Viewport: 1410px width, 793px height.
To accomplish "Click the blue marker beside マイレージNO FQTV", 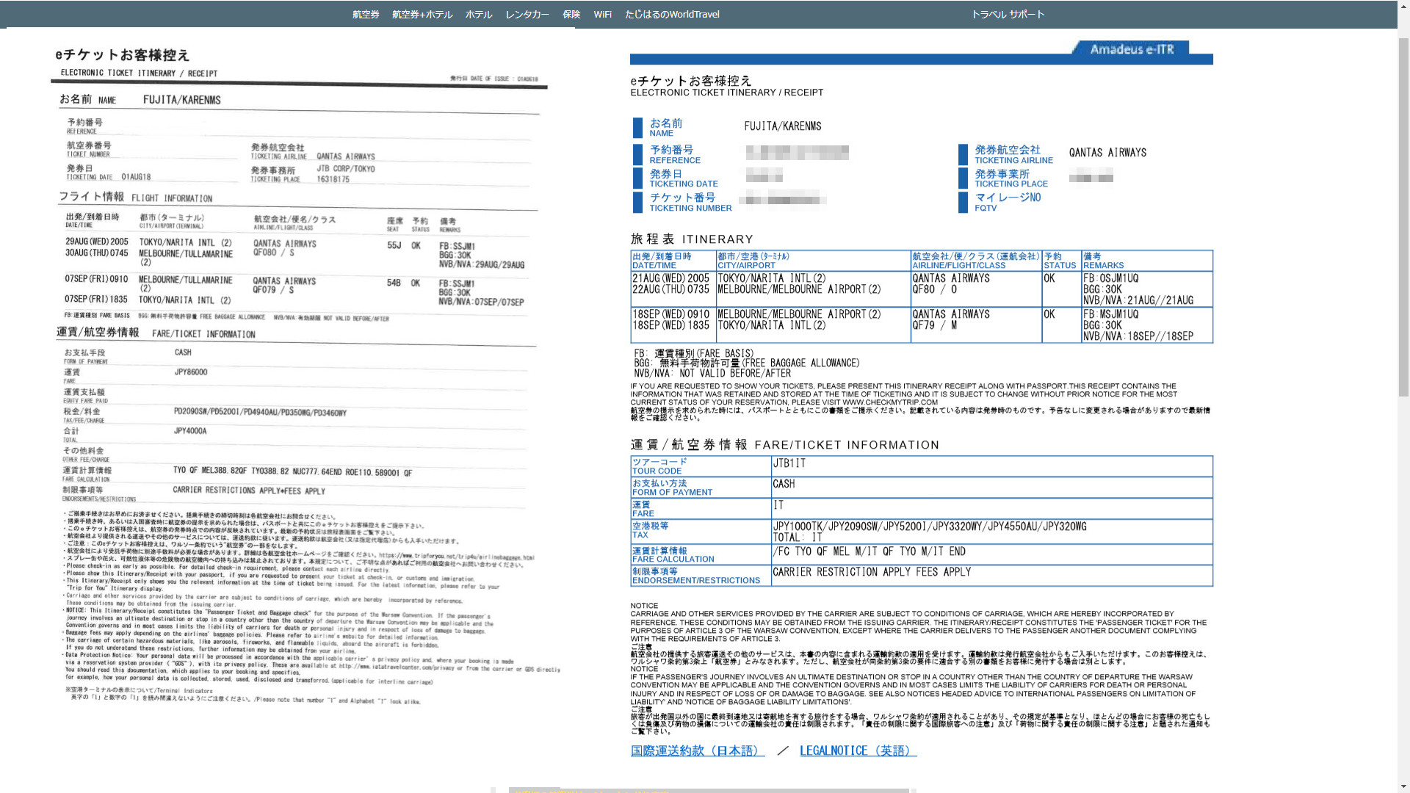I will (963, 202).
